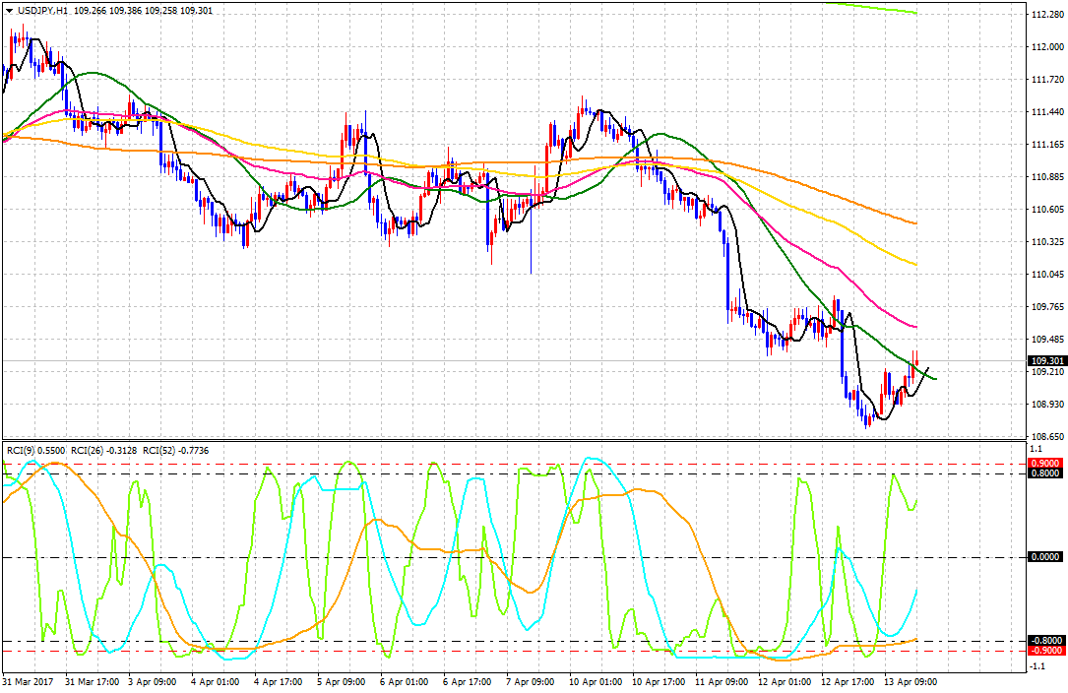The image size is (1068, 693).
Task: Click the 1.1 upper indicator scale label
Action: point(1037,448)
